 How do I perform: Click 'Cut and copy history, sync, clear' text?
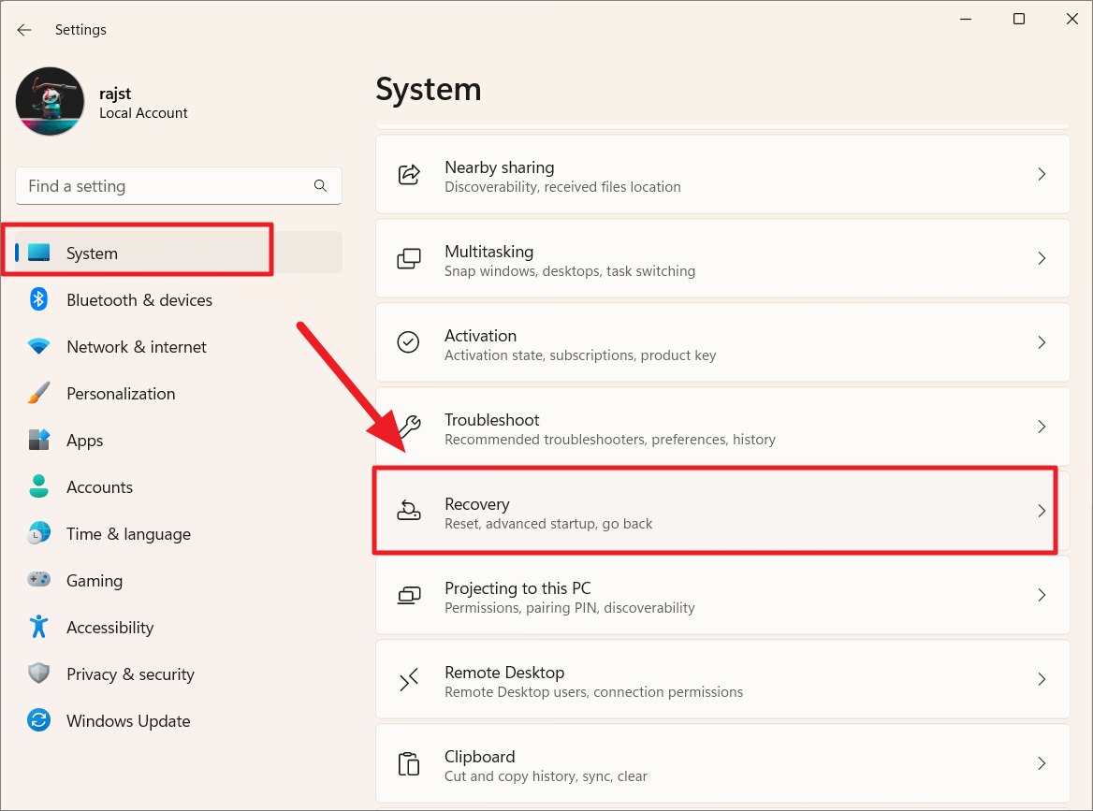tap(546, 776)
